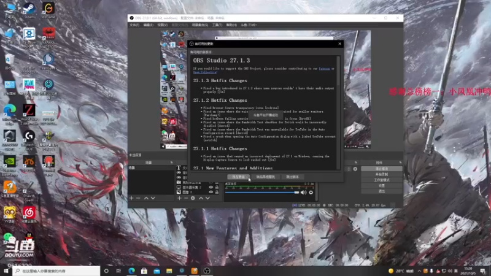Open the Open Collective link

point(205,72)
